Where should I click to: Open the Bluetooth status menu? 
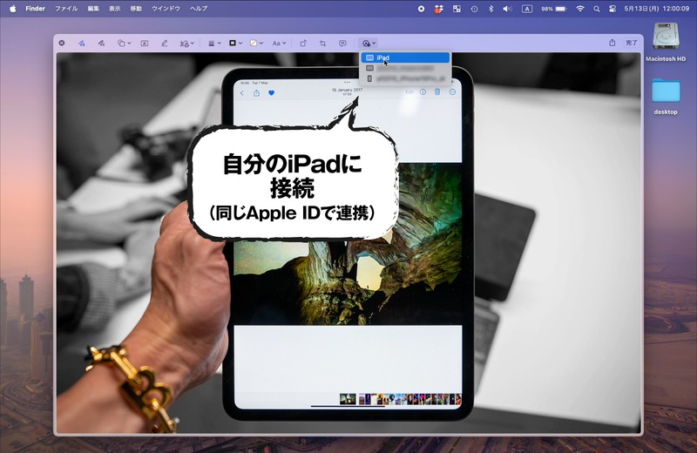[x=491, y=9]
